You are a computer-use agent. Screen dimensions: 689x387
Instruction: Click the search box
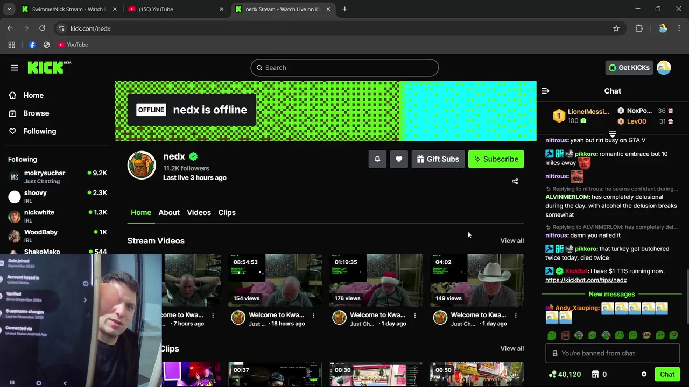coord(344,68)
